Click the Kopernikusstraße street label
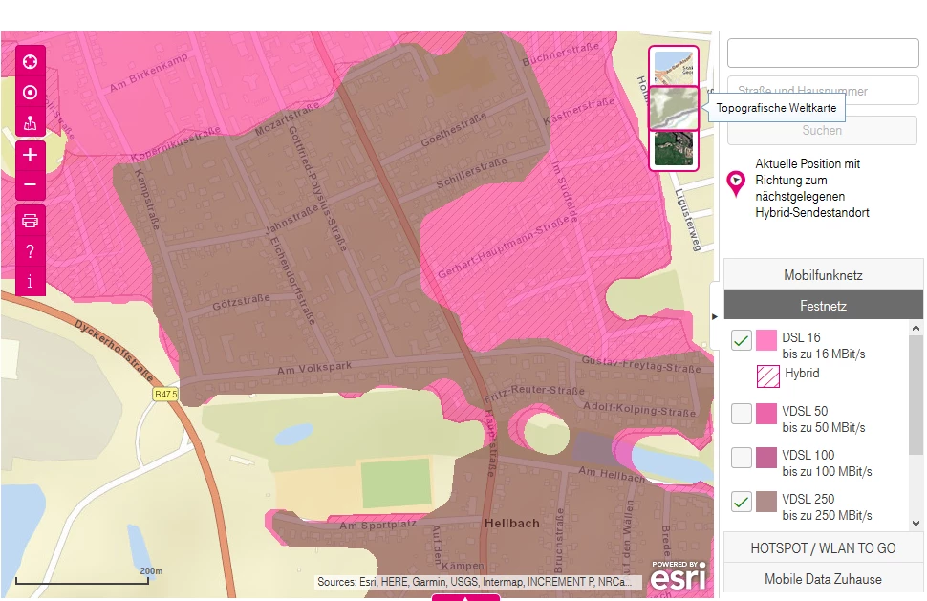Viewport: 927px width, 601px height. point(176,143)
